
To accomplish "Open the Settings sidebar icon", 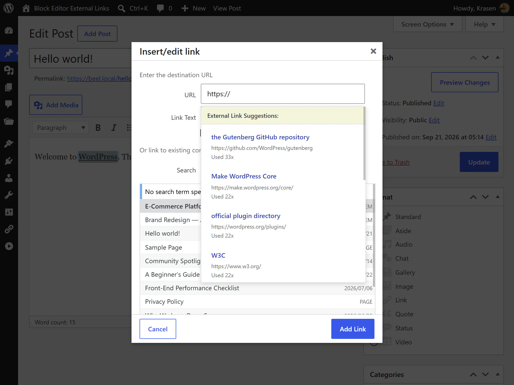I will pyautogui.click(x=9, y=212).
